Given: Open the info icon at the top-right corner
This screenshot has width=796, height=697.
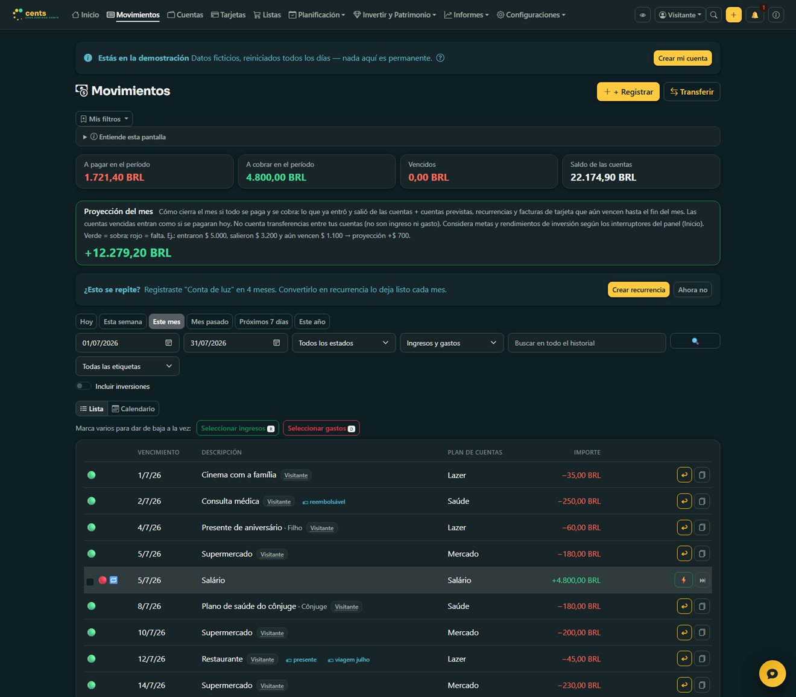Looking at the screenshot, I should click(776, 15).
